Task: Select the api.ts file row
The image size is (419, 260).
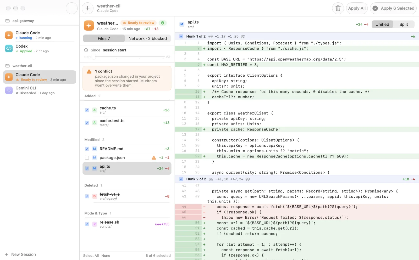Action: (x=127, y=168)
